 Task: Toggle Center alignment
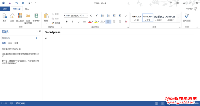[114, 22]
